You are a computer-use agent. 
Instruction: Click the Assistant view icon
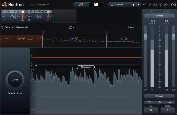click(x=81, y=5)
